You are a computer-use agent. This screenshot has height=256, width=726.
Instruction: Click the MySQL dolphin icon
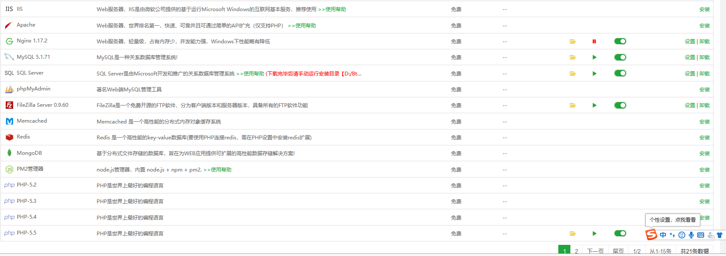point(9,57)
